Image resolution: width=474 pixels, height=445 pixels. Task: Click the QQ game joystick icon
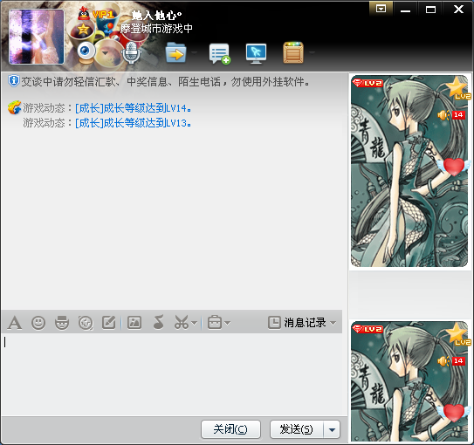point(108,29)
